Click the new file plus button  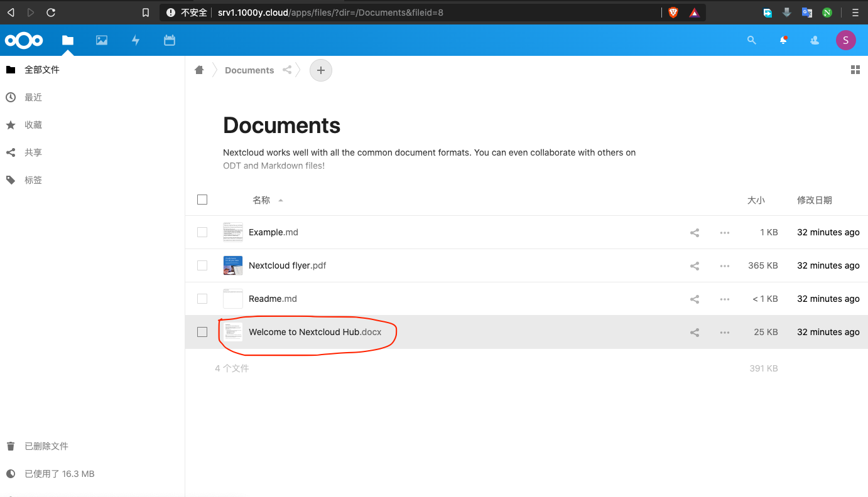[321, 70]
